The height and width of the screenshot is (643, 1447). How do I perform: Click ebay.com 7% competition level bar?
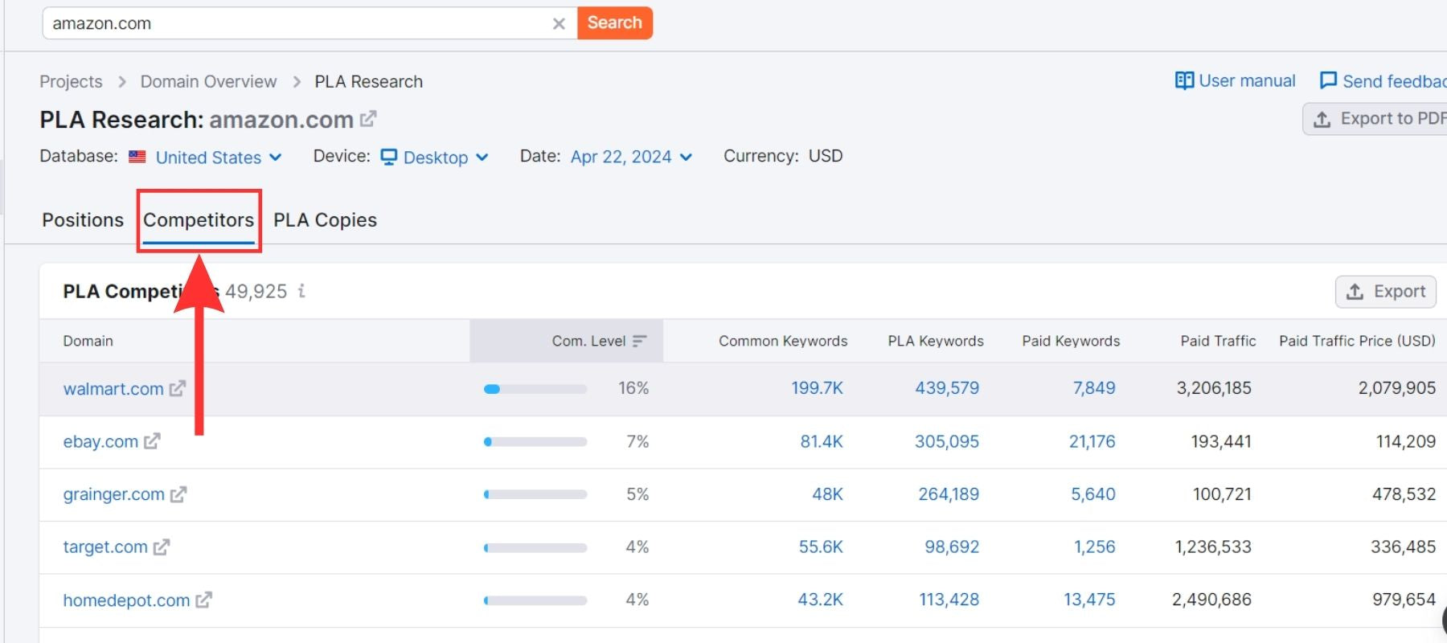535,442
